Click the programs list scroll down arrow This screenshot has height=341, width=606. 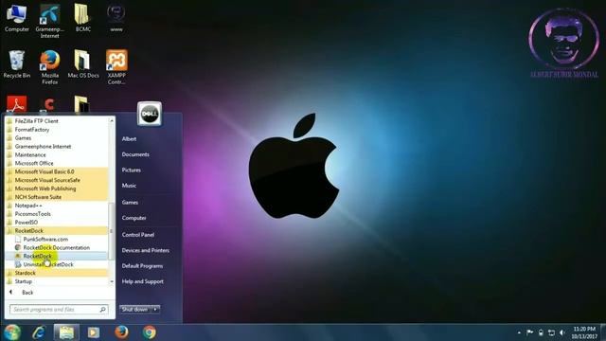click(x=112, y=281)
